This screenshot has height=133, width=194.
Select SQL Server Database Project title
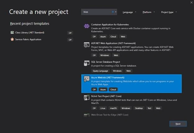pos(105,62)
